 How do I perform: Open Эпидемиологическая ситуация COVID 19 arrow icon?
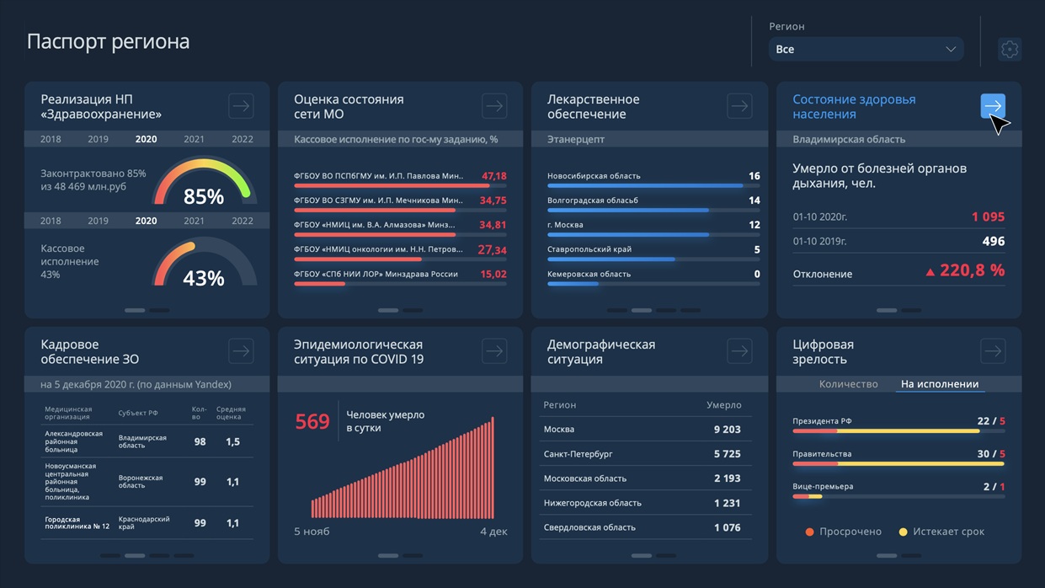click(494, 351)
